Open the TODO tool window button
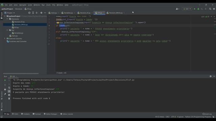This screenshot has height=121, width=216. coord(15,114)
